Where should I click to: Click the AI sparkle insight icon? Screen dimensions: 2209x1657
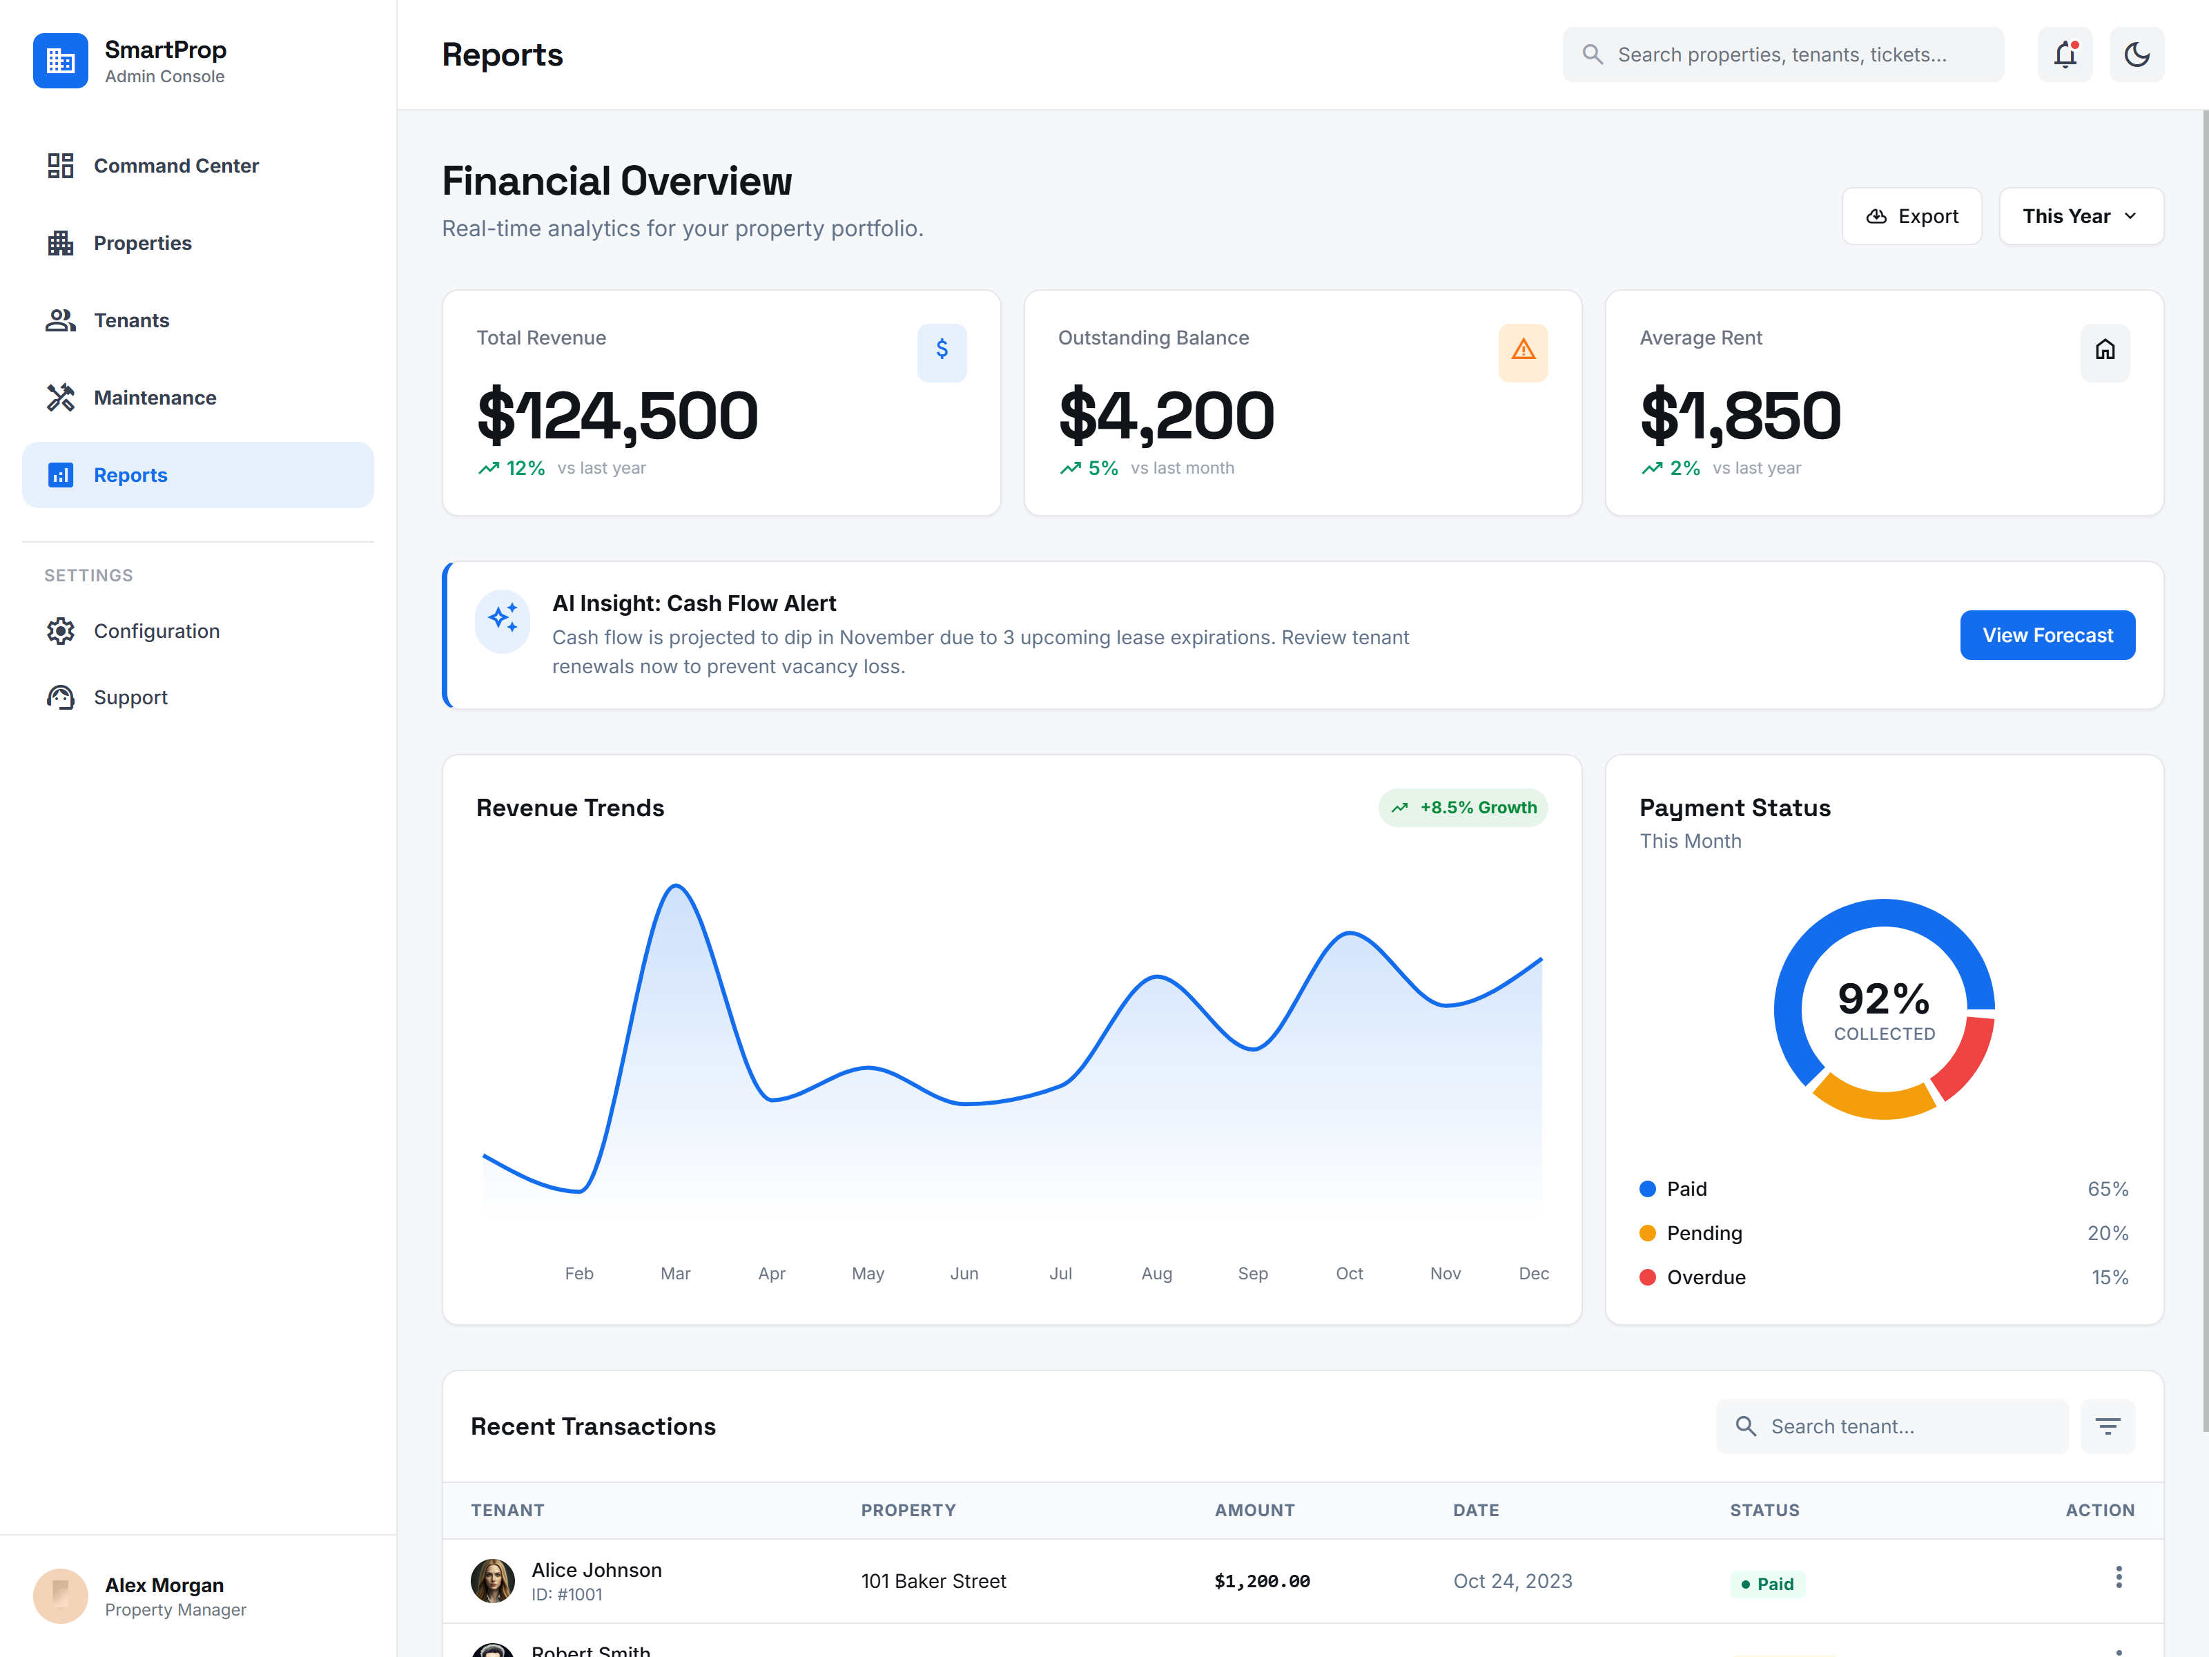coord(503,619)
